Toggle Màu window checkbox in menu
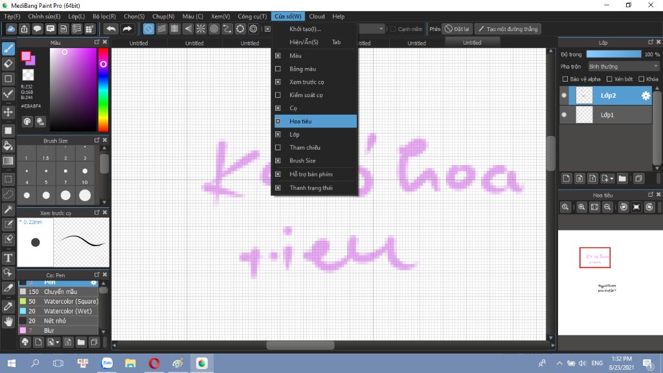The image size is (663, 373). pos(278,56)
